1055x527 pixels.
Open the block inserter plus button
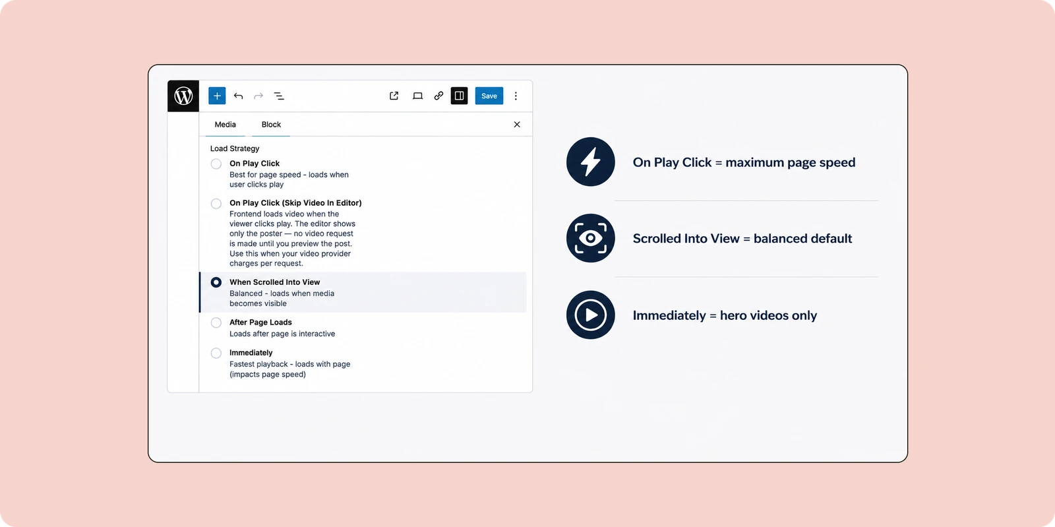(217, 96)
